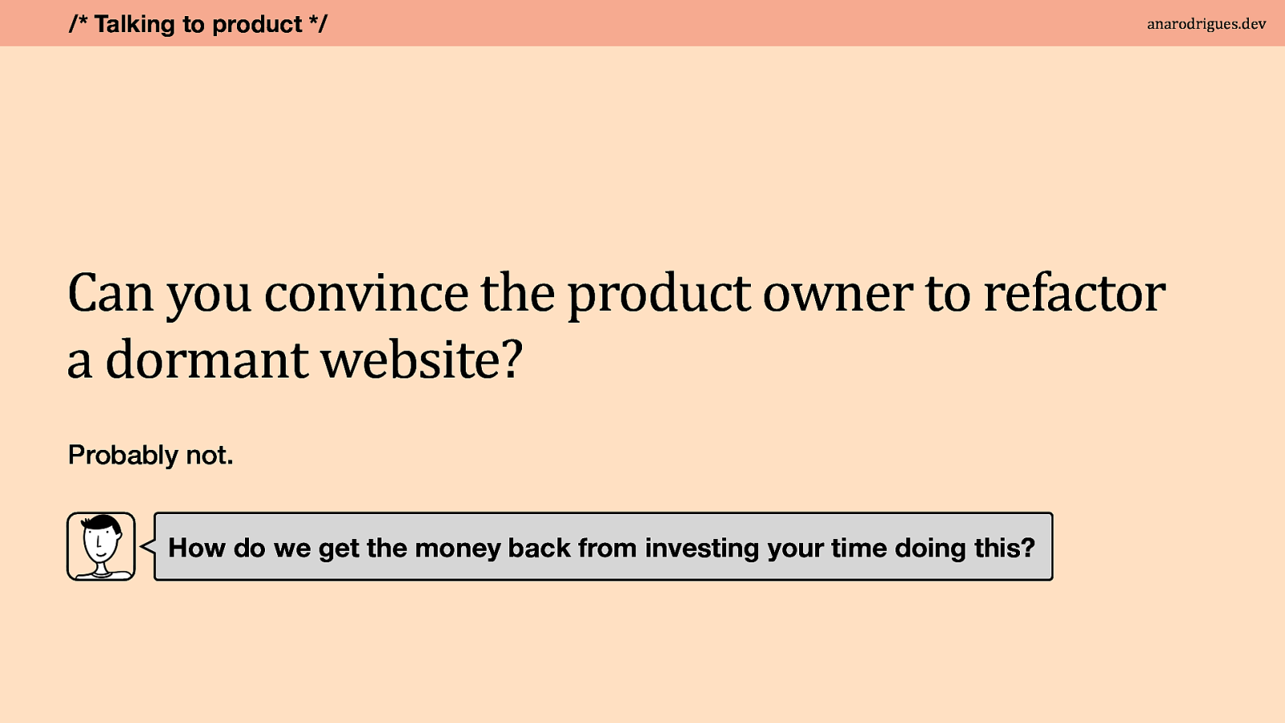Click the word "convince" in the heading
Viewport: 1285px width, 723px height.
coord(366,294)
